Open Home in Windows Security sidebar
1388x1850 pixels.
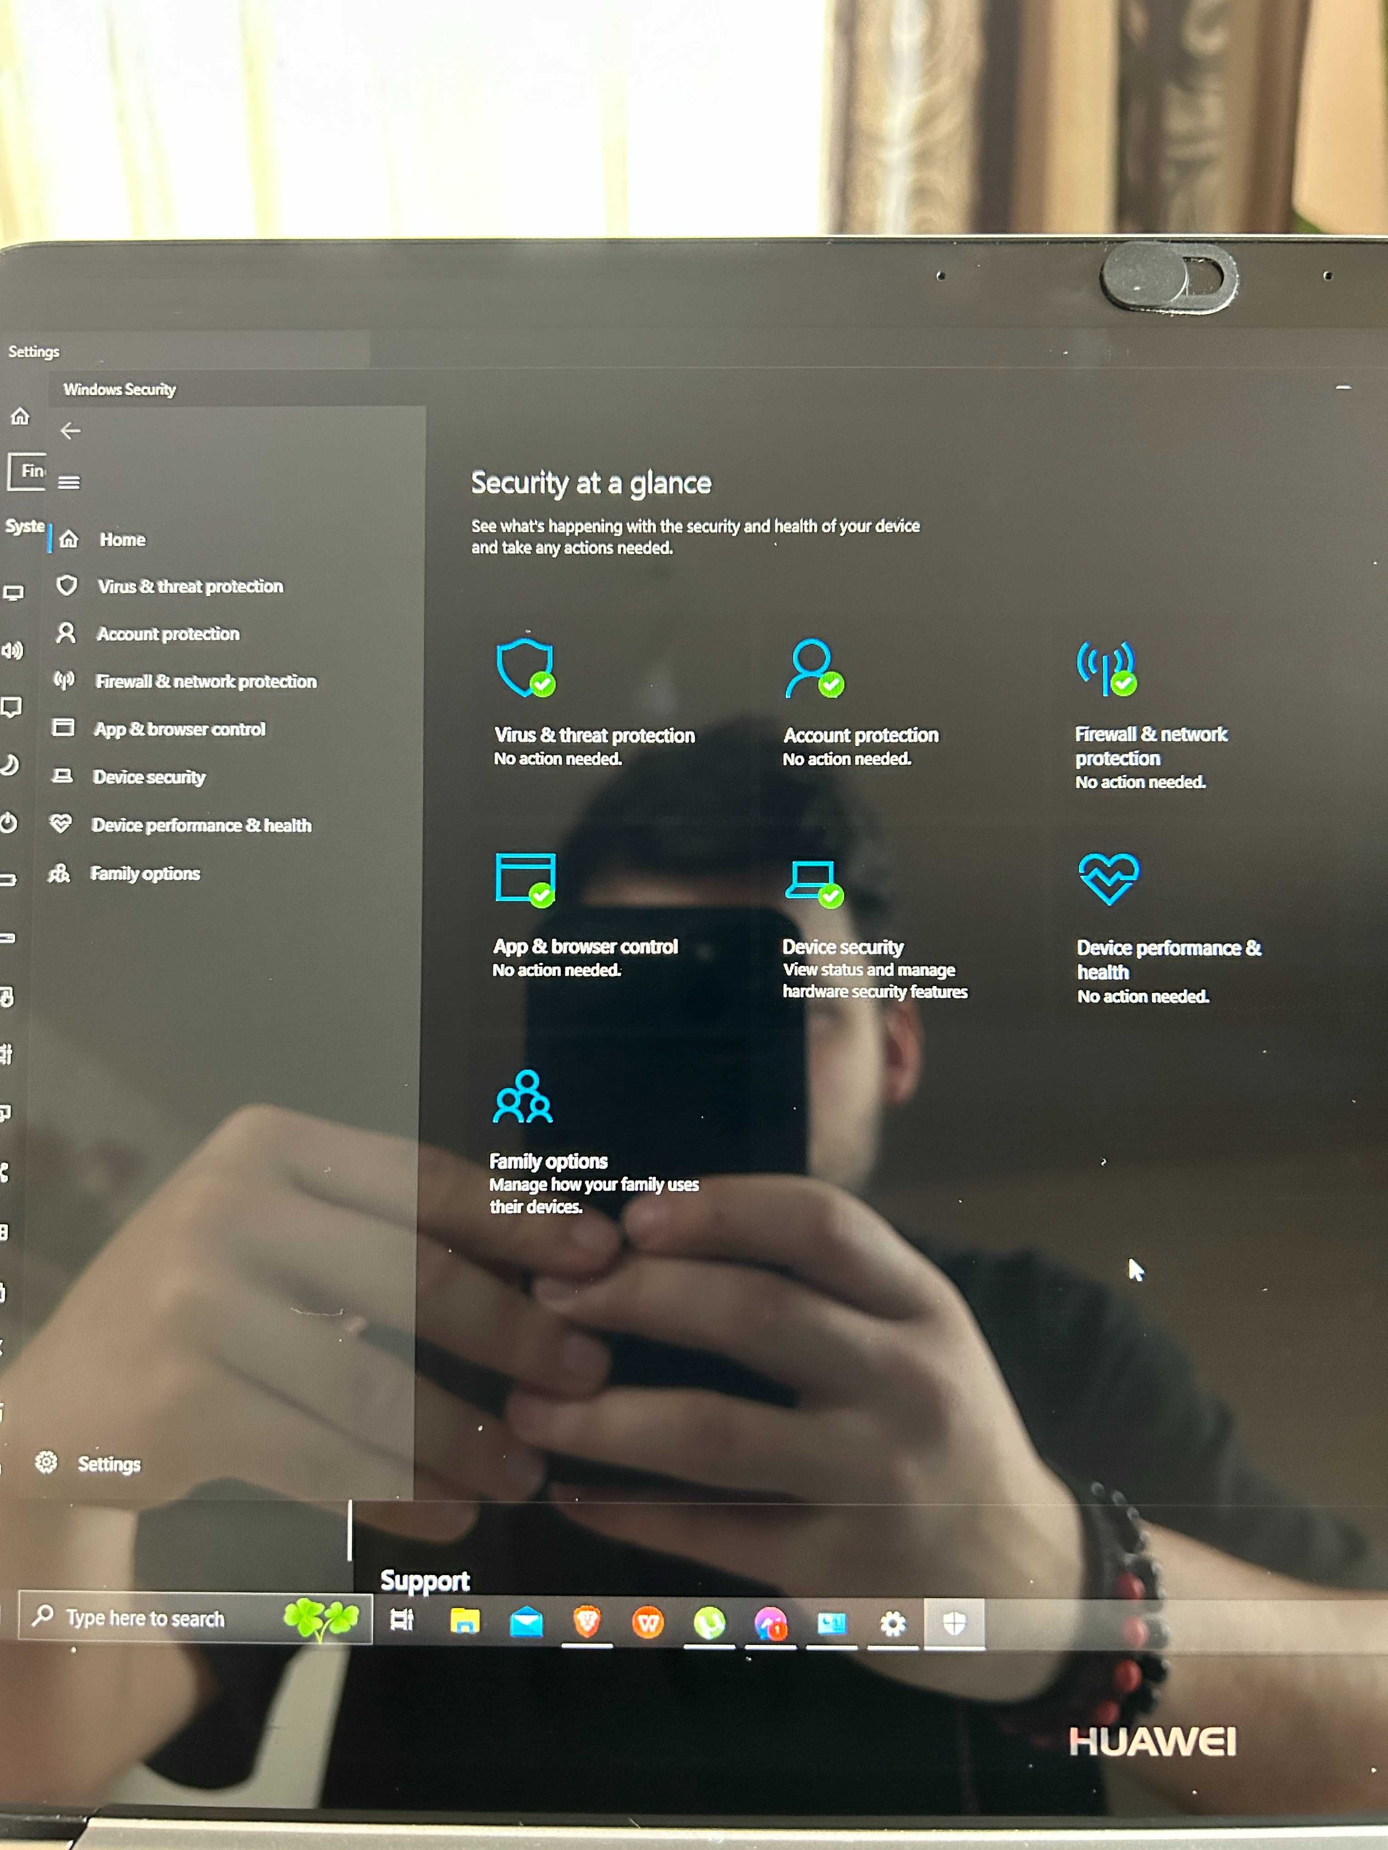pyautogui.click(x=122, y=541)
